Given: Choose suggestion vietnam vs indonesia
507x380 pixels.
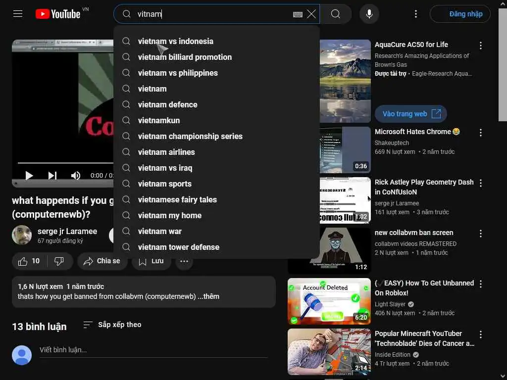Looking at the screenshot, I should point(217,42).
